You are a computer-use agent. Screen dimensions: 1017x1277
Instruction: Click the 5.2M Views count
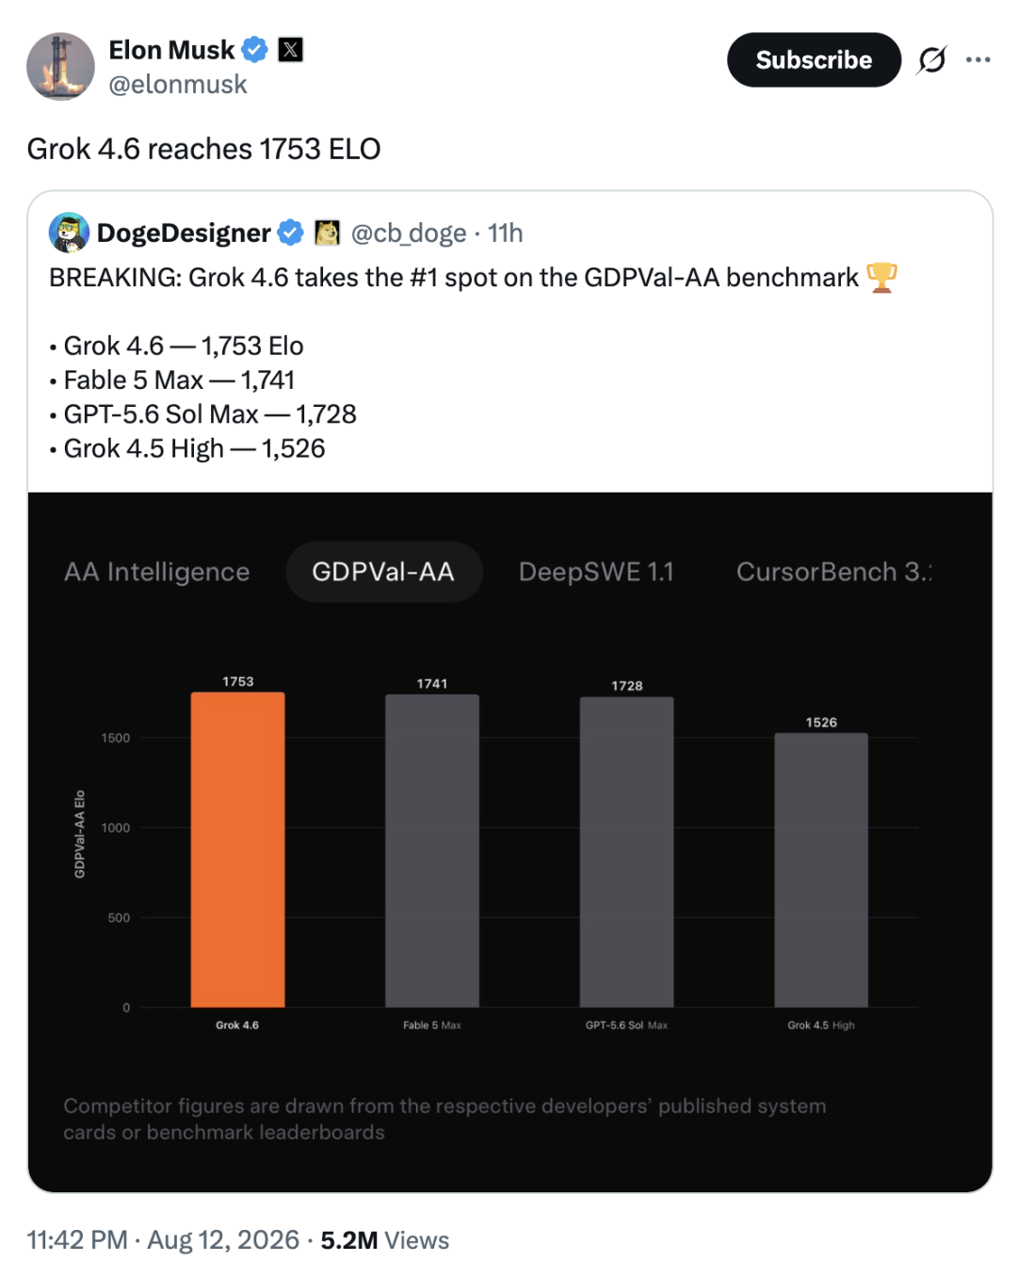[x=385, y=1240]
